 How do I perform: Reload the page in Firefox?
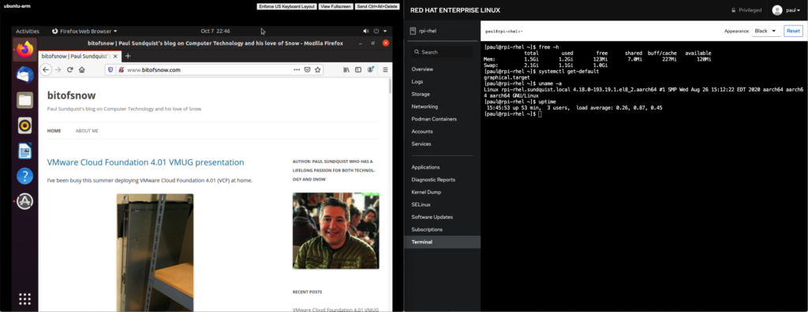70,69
